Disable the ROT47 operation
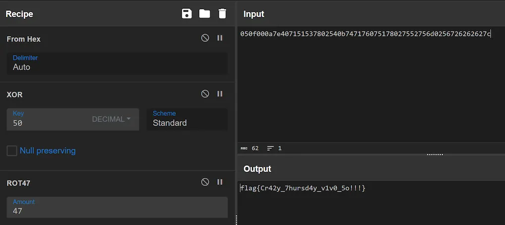Viewport: 505px width, 225px height. 205,182
